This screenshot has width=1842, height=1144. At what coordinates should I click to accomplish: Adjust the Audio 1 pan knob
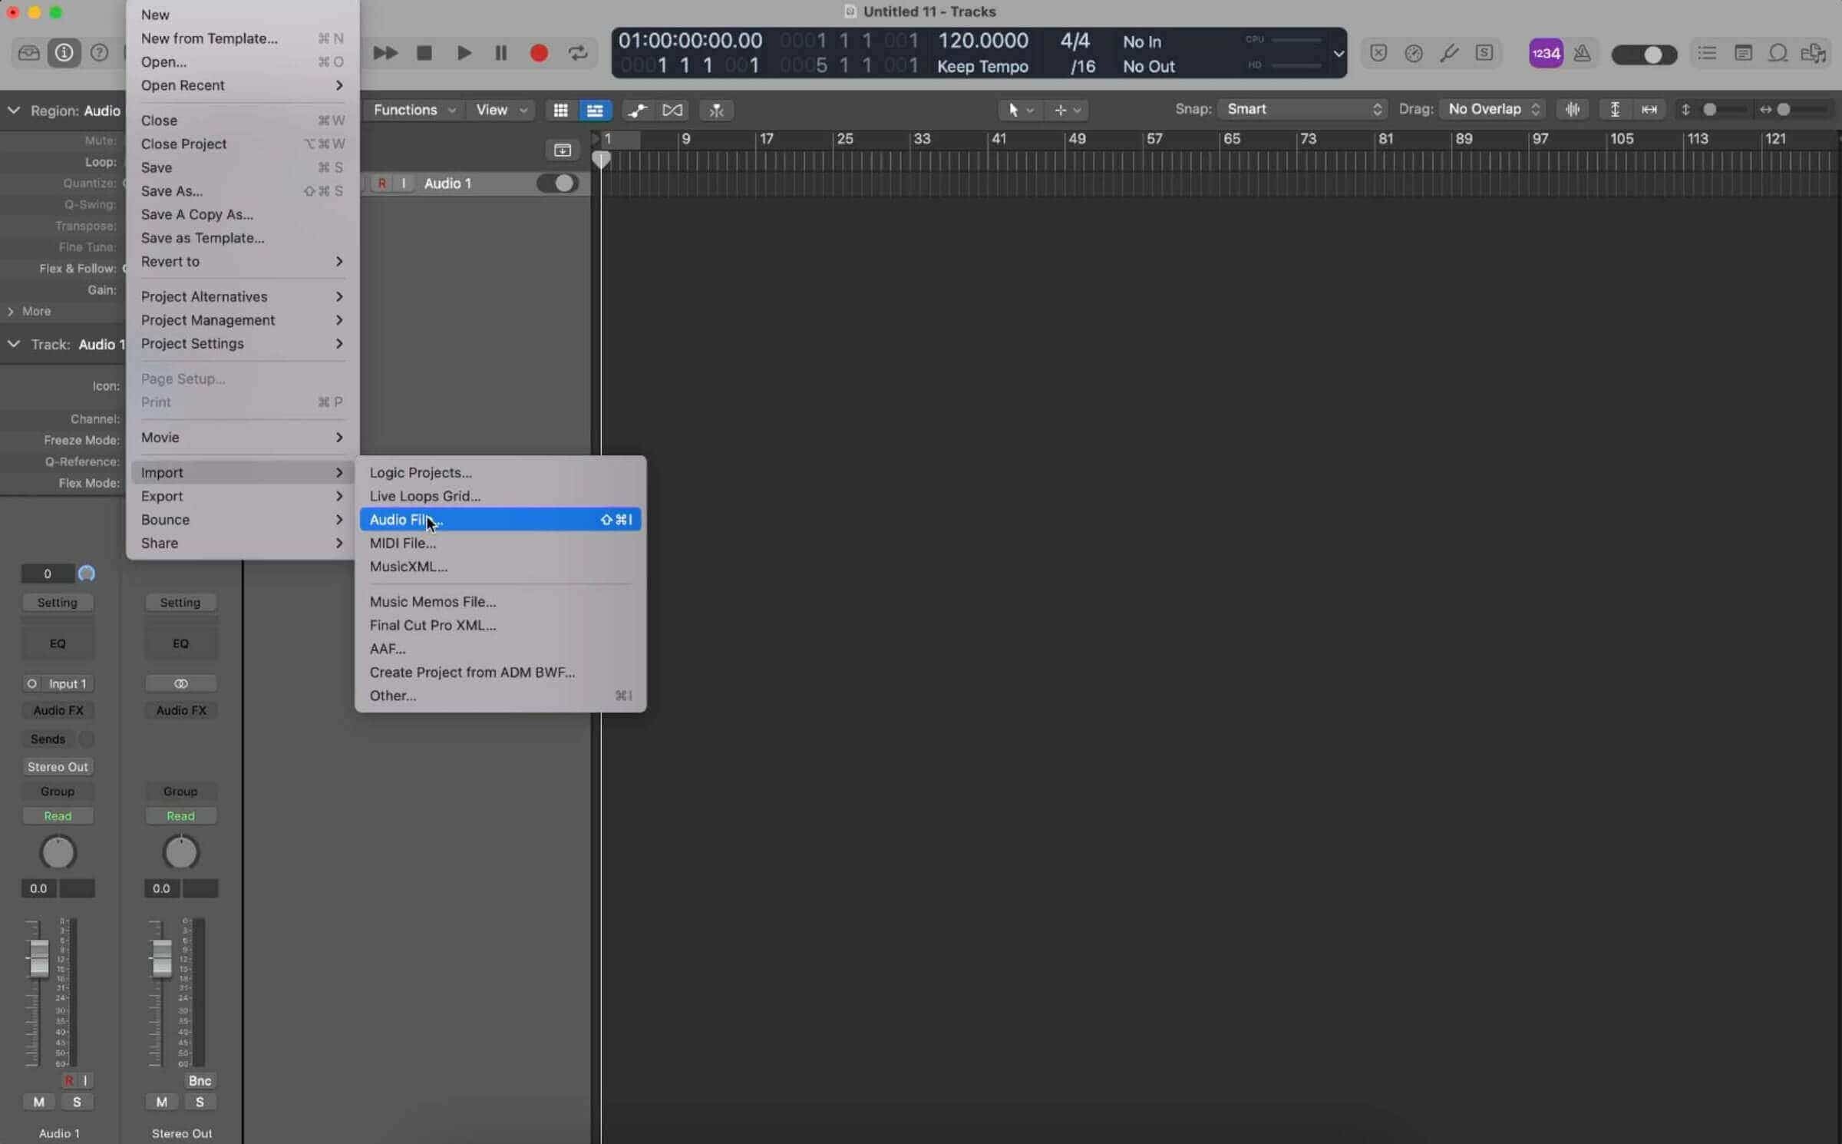(58, 852)
